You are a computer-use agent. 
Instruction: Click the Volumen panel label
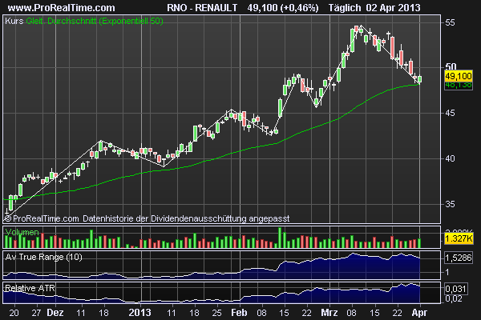22,232
